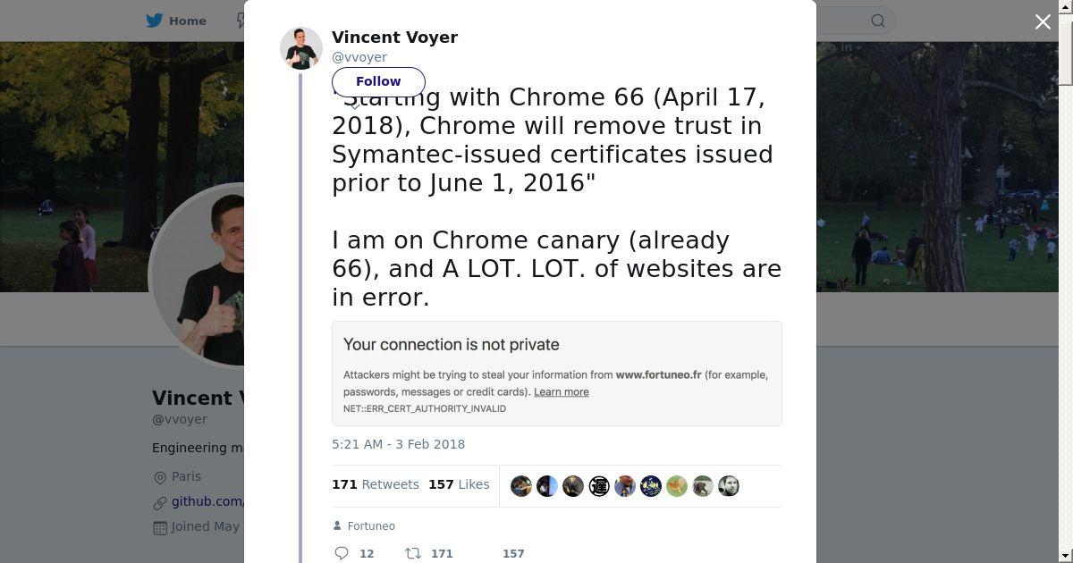The image size is (1073, 563).
Task: Click the first liker avatar in the row
Action: click(x=521, y=486)
